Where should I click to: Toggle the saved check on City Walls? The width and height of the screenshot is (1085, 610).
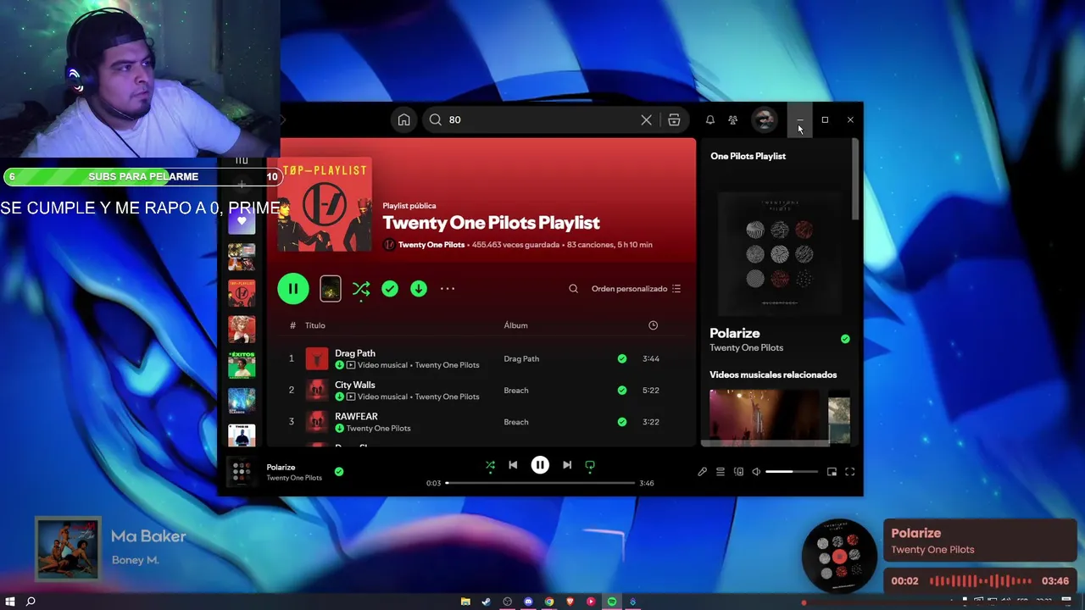point(622,391)
